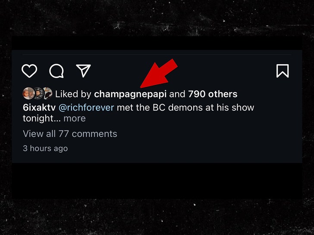Open the @richforever mention
This screenshot has width=314, height=235.
[86, 108]
